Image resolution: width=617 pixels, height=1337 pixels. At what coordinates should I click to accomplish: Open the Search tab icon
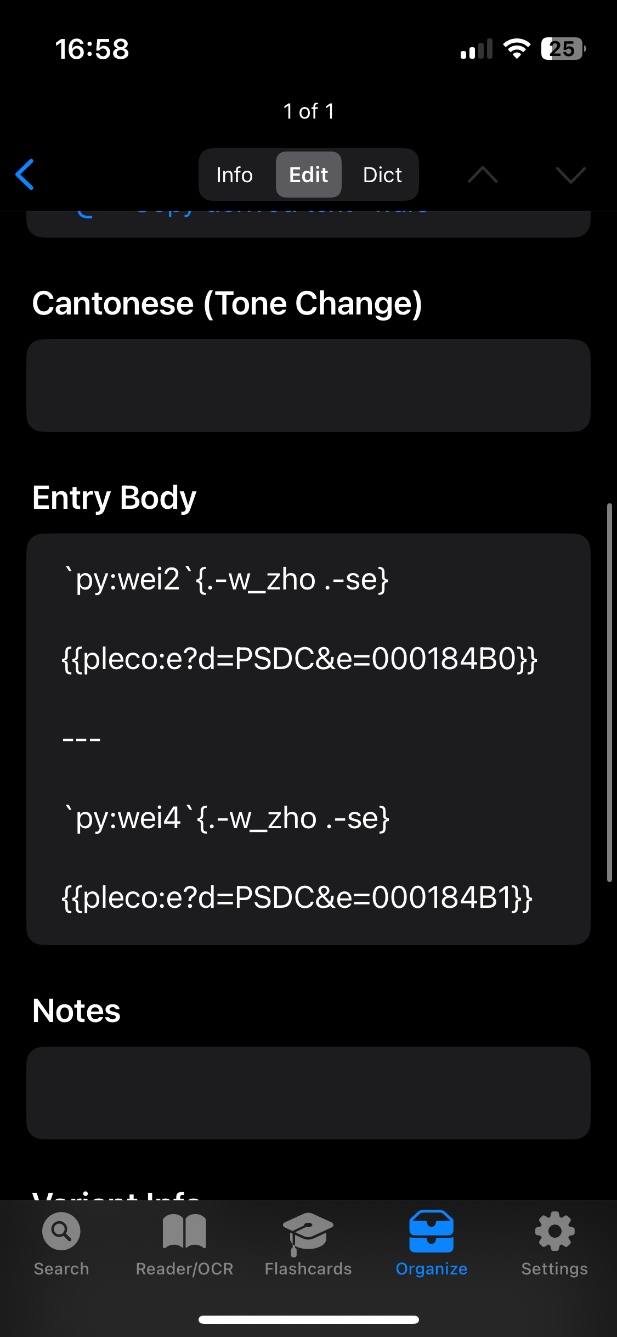click(x=61, y=1232)
